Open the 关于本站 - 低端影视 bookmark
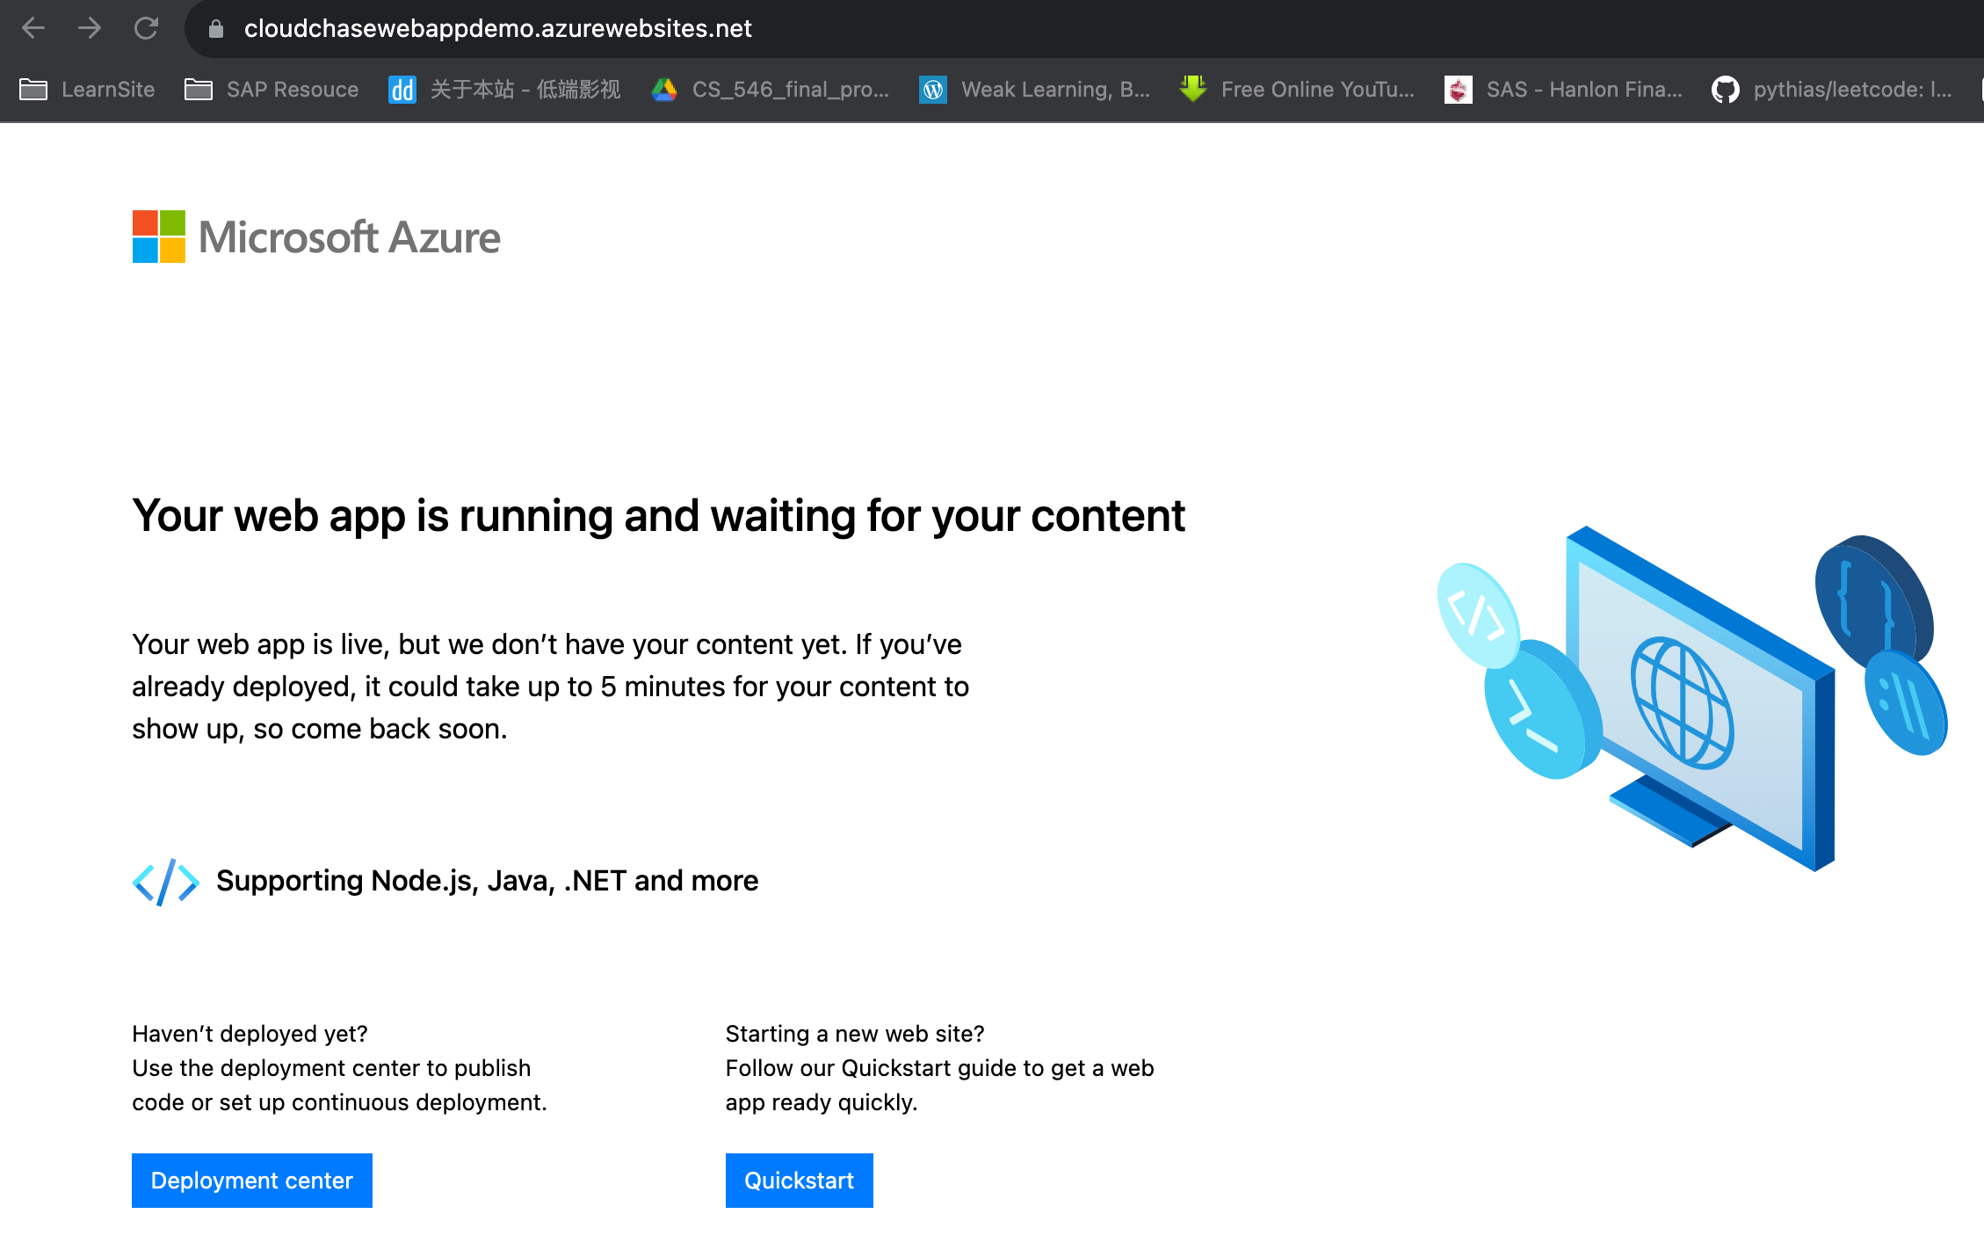 pos(504,90)
